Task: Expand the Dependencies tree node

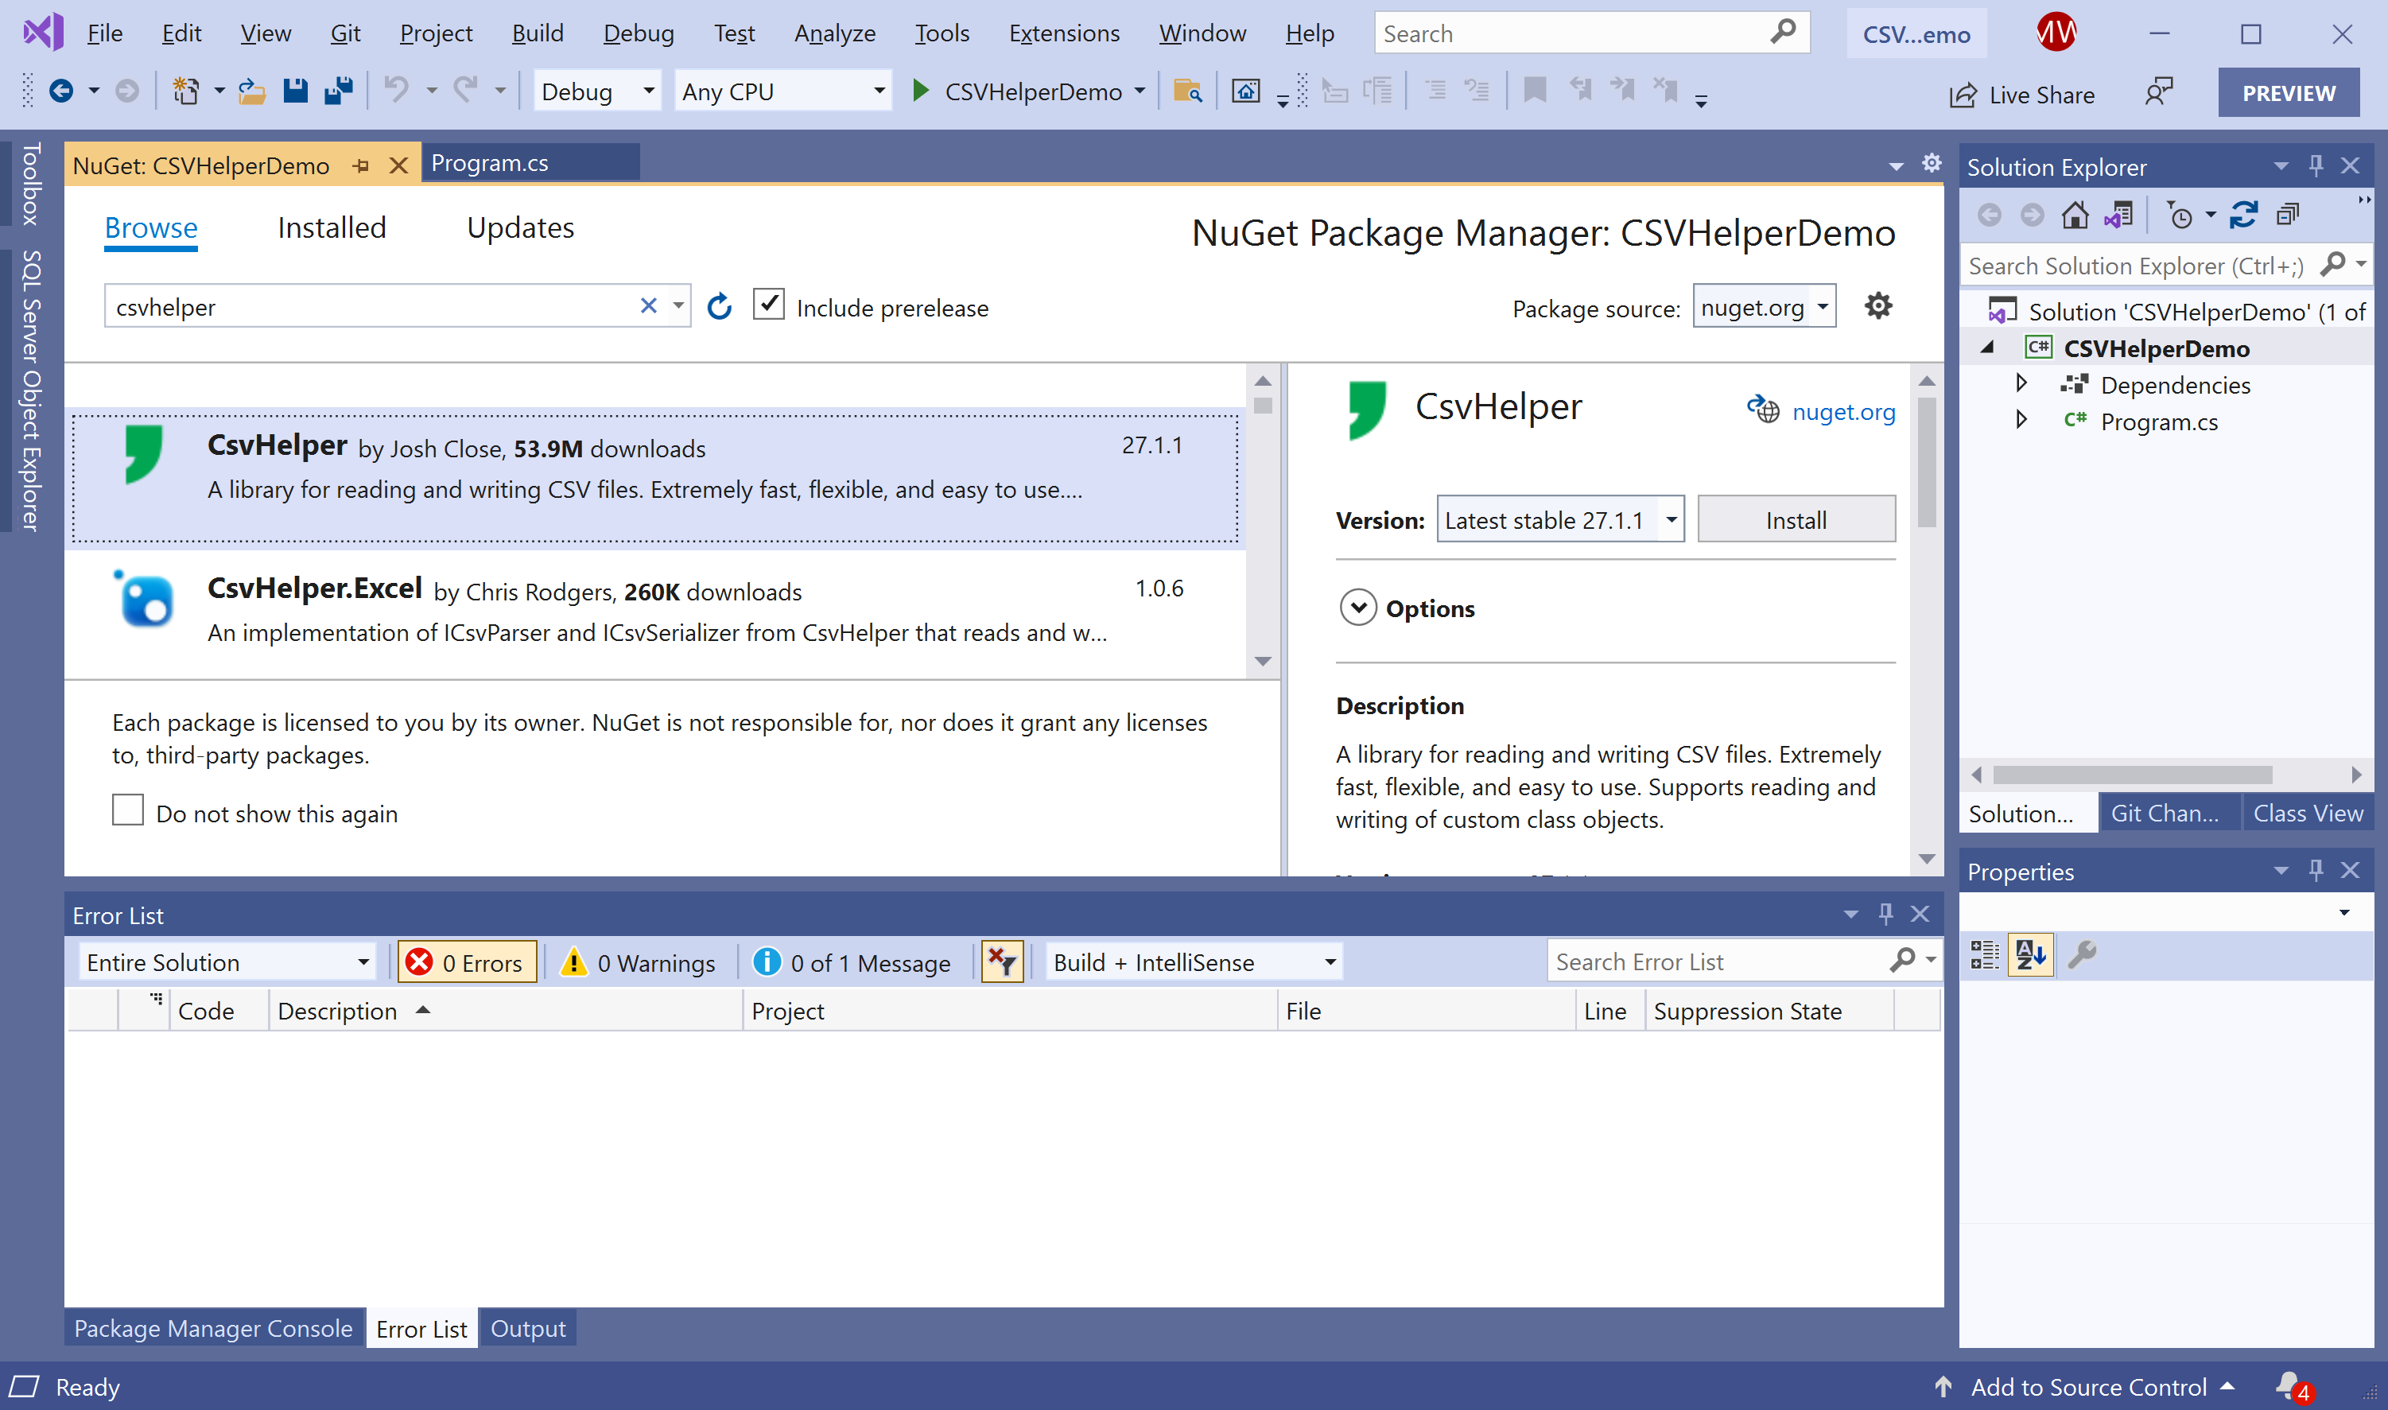Action: [x=2021, y=384]
